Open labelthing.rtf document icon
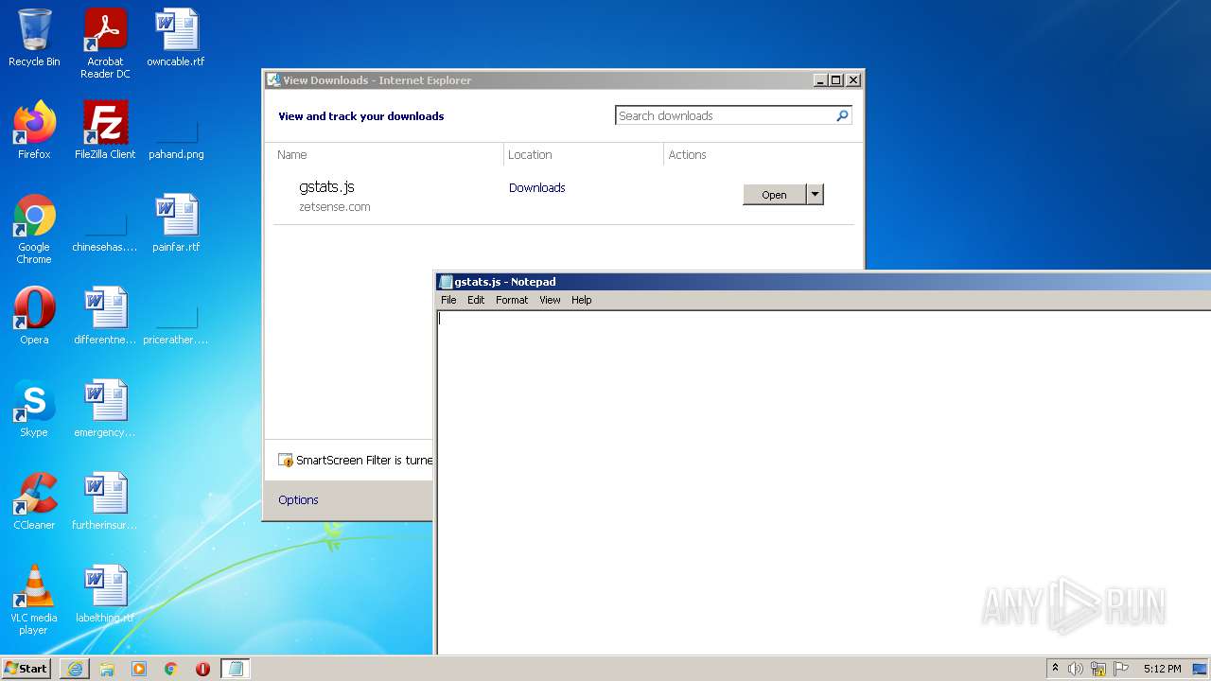The height and width of the screenshot is (681, 1211). pos(105,594)
